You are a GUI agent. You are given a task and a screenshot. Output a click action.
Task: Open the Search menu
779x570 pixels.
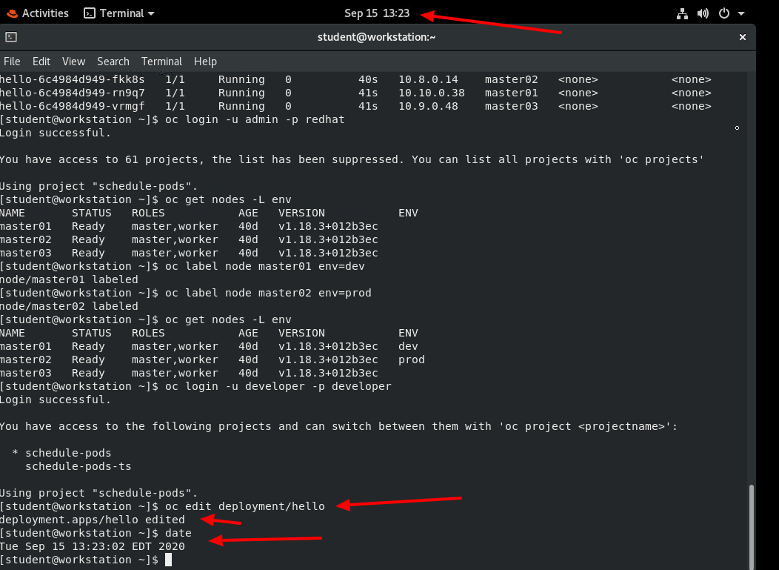click(x=113, y=62)
